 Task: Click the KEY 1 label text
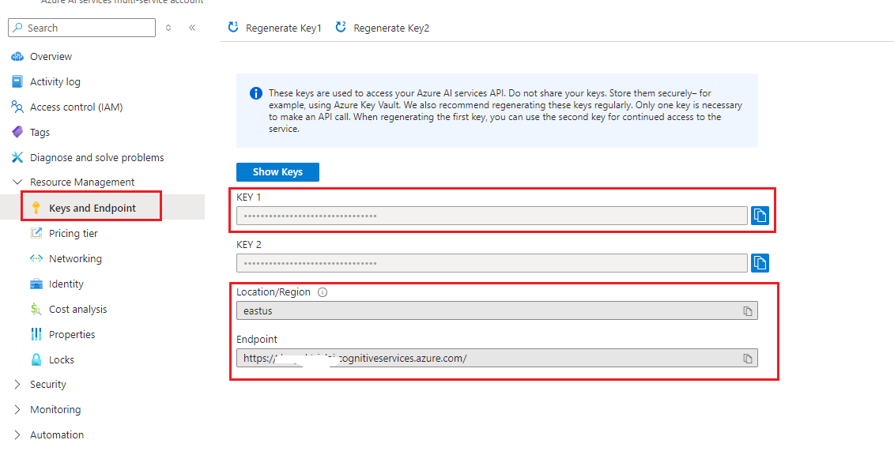click(x=248, y=197)
